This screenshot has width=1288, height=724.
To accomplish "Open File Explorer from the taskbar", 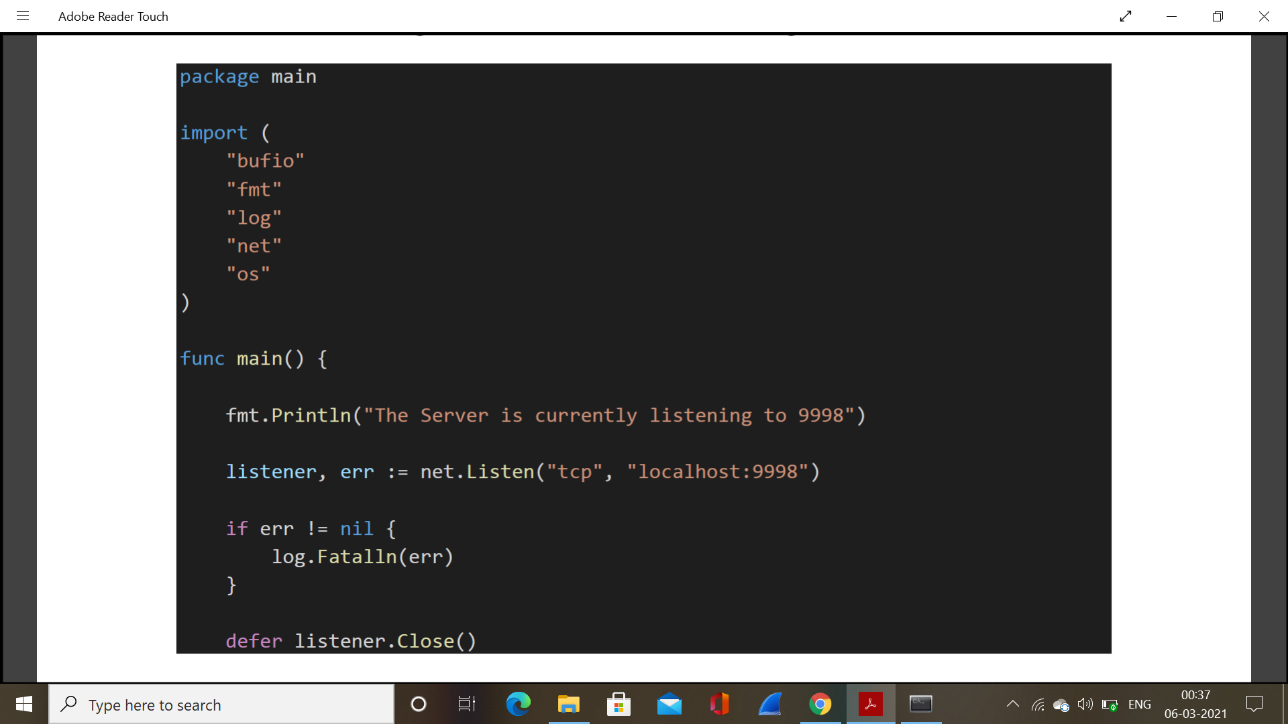I will [x=568, y=704].
